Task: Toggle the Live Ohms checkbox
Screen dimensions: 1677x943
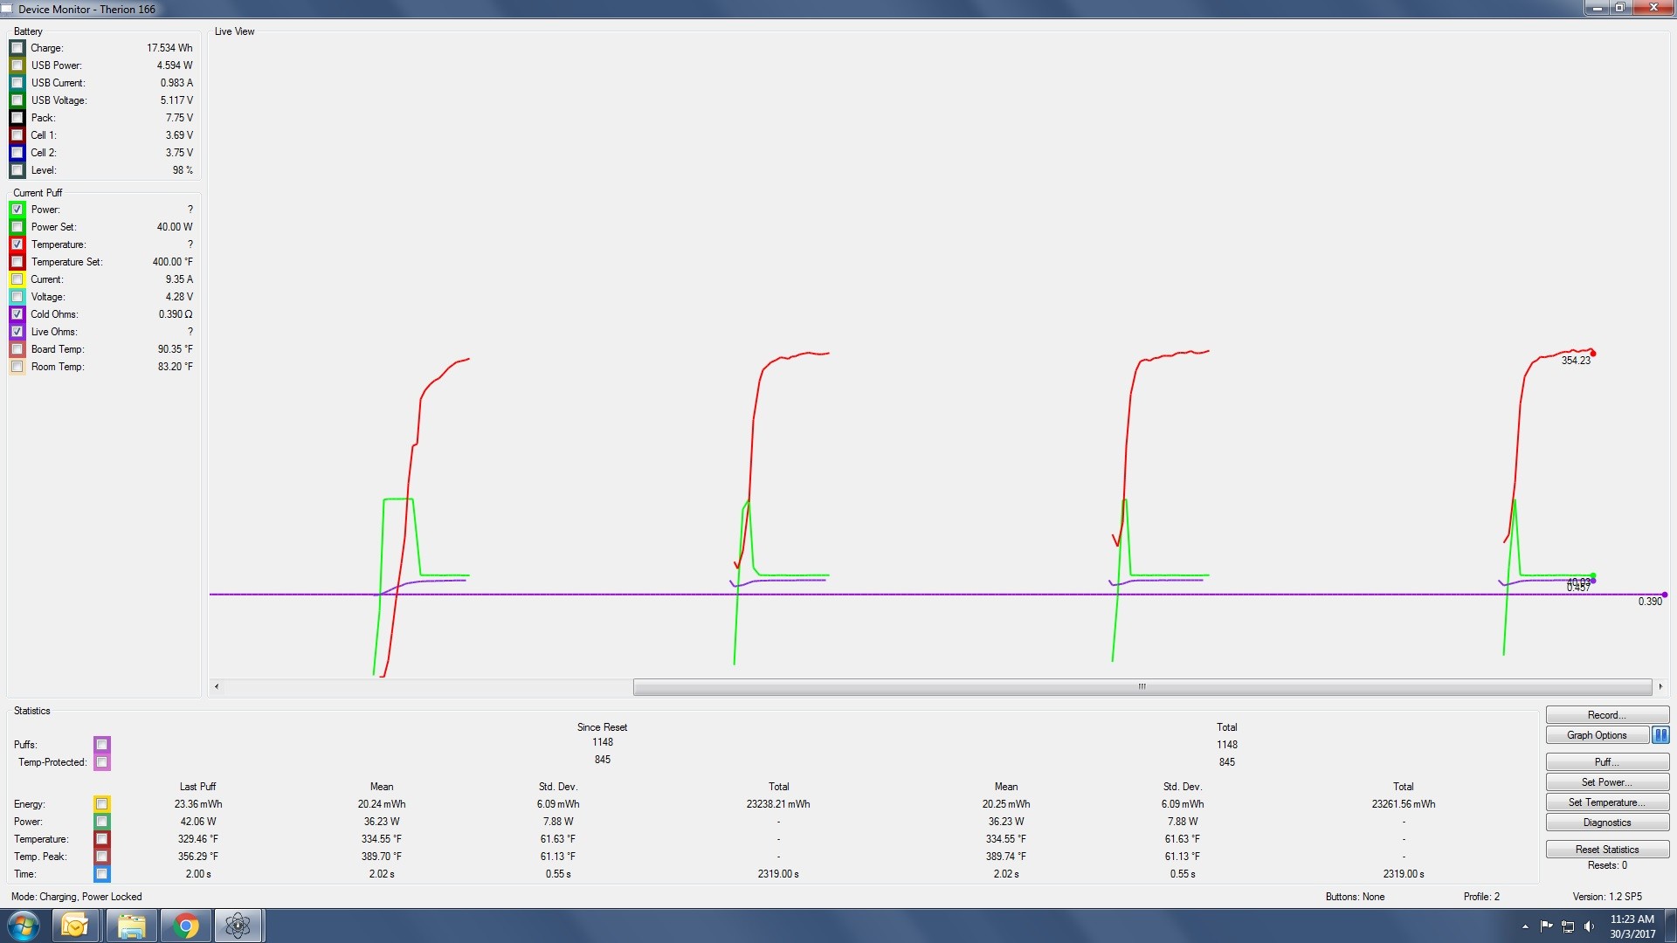Action: pos(17,332)
